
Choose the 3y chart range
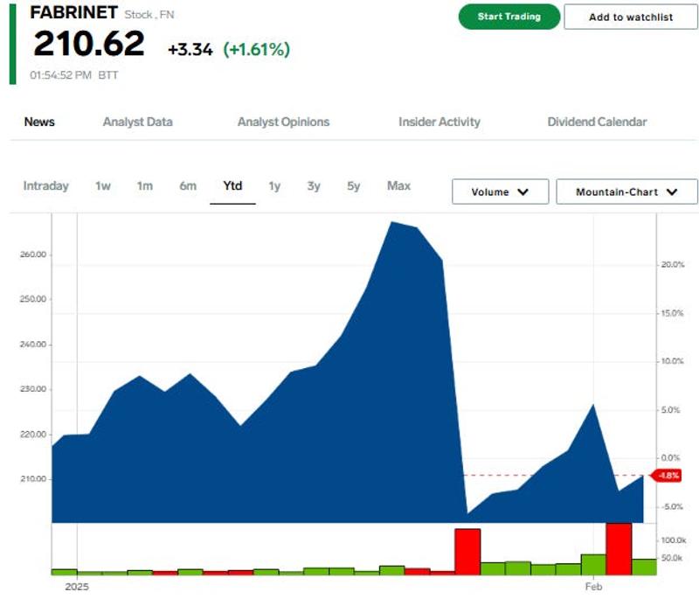314,185
